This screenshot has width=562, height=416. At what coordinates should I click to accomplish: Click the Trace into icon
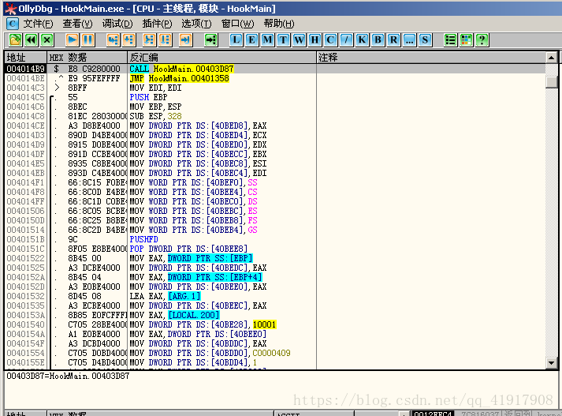[x=149, y=39]
